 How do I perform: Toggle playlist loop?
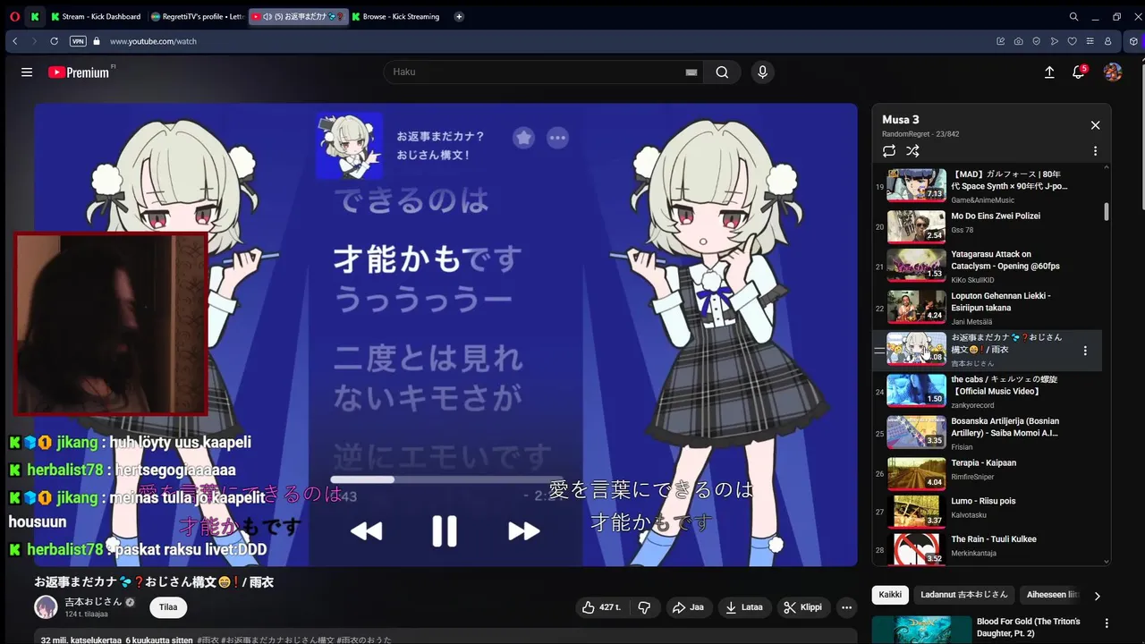(x=889, y=151)
